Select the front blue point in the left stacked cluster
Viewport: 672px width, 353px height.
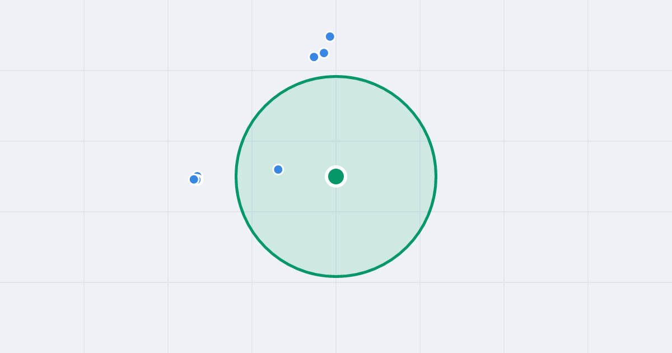(194, 179)
